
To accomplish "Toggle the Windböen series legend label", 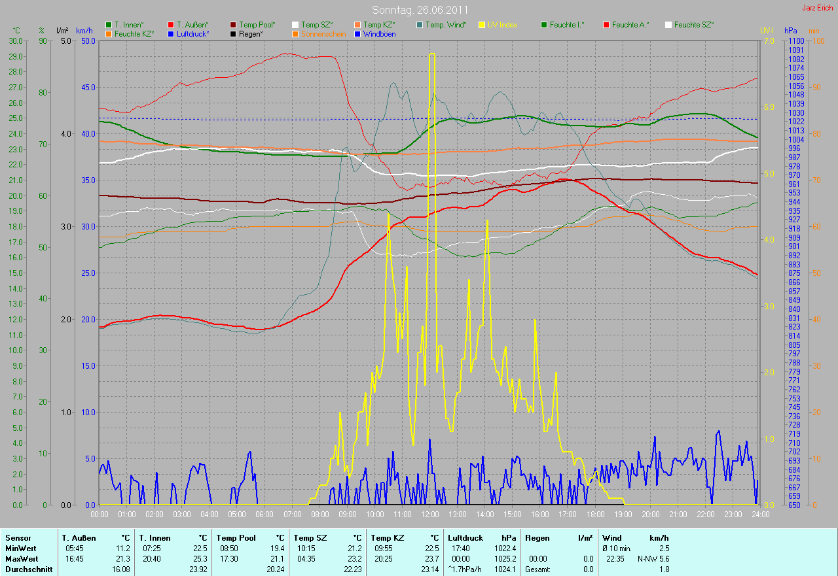I will [379, 33].
